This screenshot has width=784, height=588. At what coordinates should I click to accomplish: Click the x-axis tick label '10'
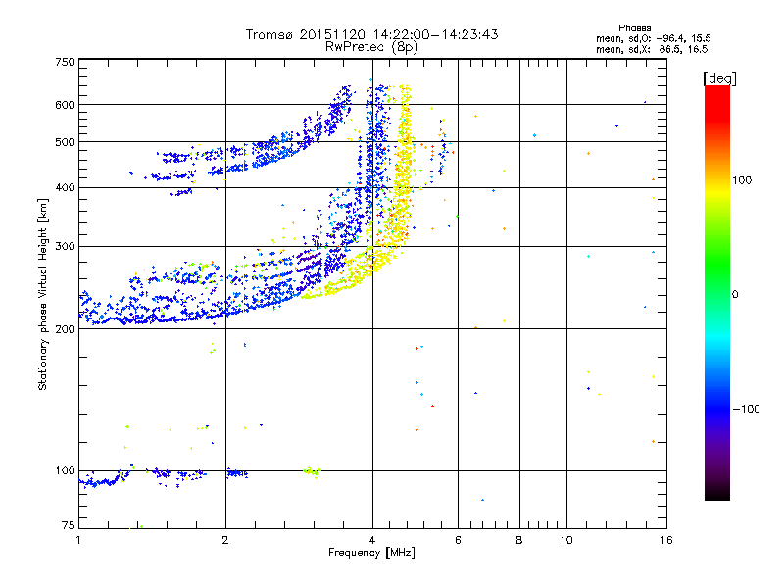click(566, 540)
